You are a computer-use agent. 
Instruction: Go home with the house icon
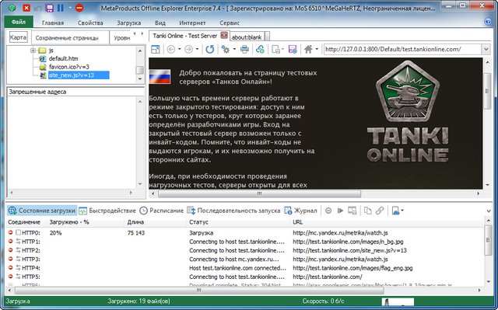click(x=308, y=50)
